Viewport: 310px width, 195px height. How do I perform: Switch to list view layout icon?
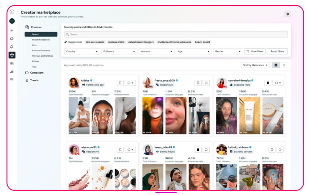(x=284, y=65)
